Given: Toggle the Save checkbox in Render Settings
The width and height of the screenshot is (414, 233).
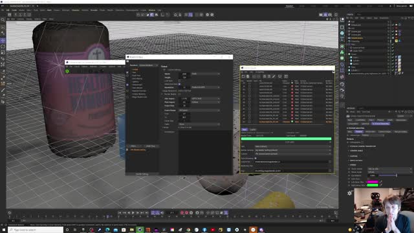Looking at the screenshot, I should coord(127,72).
